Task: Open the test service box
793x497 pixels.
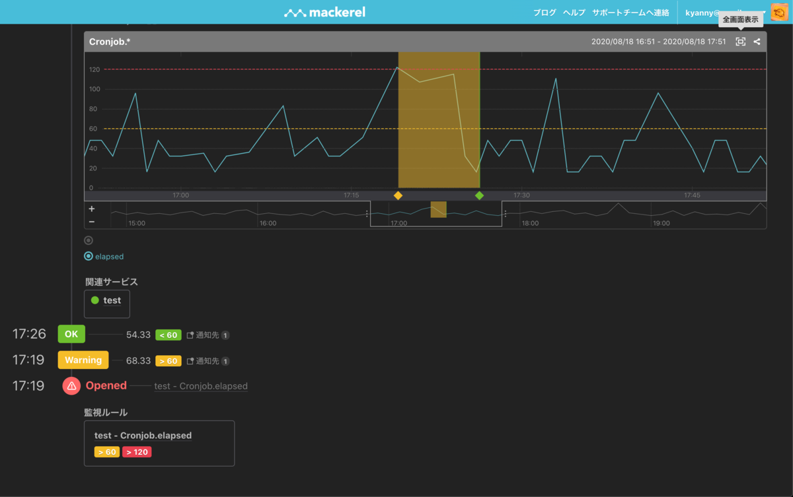Action: (x=107, y=304)
